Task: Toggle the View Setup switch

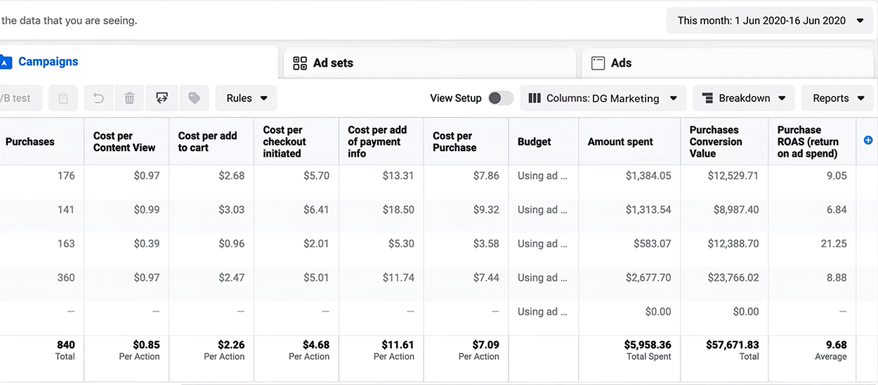Action: coord(500,98)
